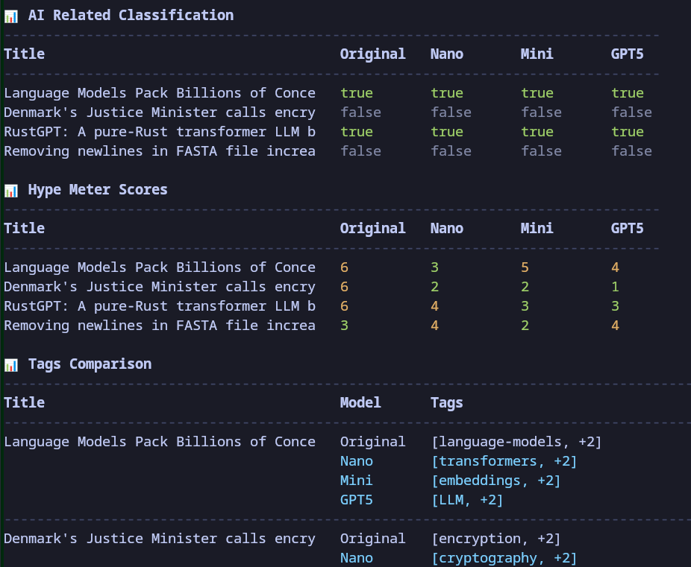Click Mini hype score 3 for RustGPT row

pyautogui.click(x=525, y=306)
